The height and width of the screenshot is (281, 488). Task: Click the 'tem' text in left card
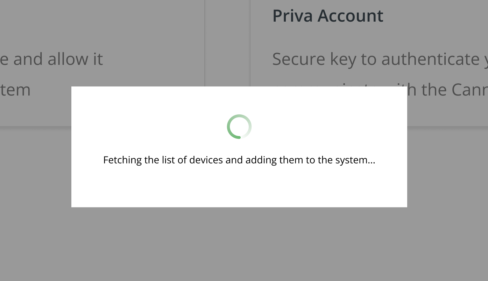coord(15,90)
